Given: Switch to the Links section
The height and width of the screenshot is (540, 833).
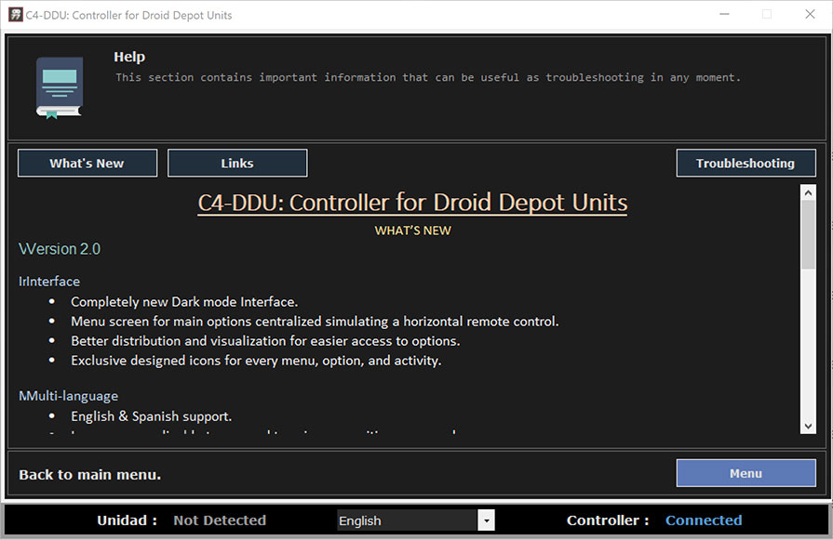Looking at the screenshot, I should pos(236,163).
